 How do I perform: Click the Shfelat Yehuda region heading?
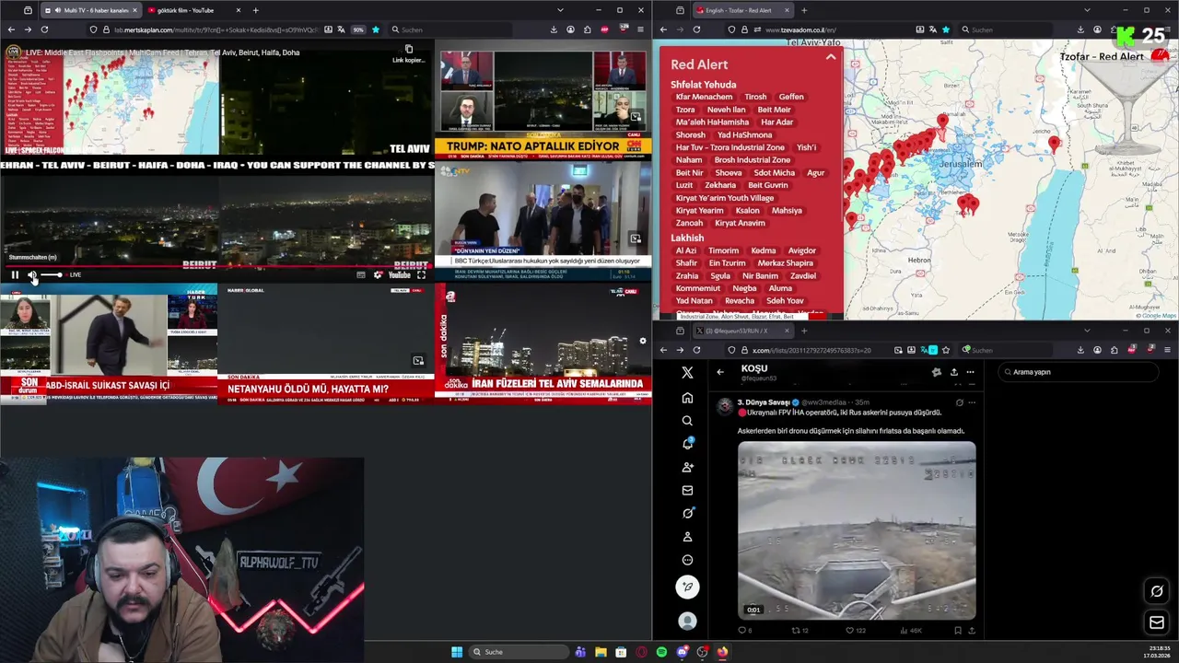(x=703, y=85)
